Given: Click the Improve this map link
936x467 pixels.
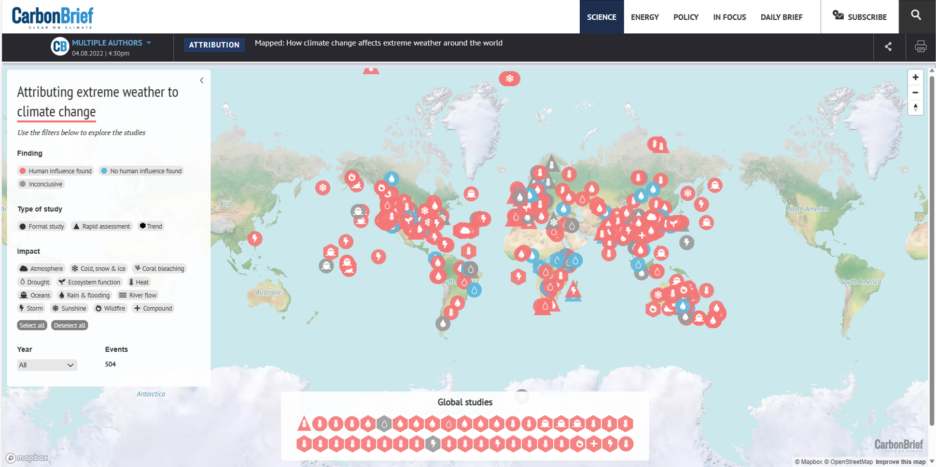Looking at the screenshot, I should pyautogui.click(x=900, y=462).
